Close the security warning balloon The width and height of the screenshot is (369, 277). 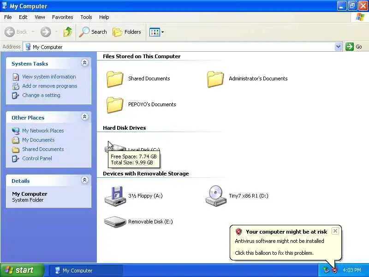pyautogui.click(x=335, y=231)
